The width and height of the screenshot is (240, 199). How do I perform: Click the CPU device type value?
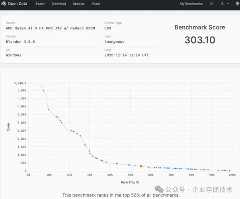click(x=107, y=28)
